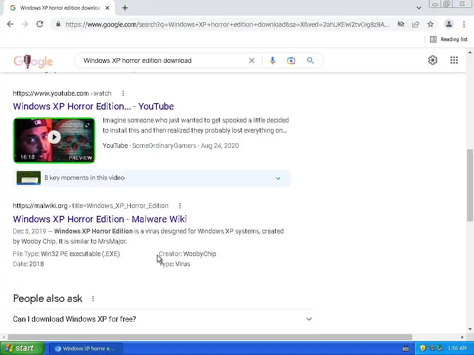
Task: Open Chrome three-dot menu
Action: (x=464, y=24)
